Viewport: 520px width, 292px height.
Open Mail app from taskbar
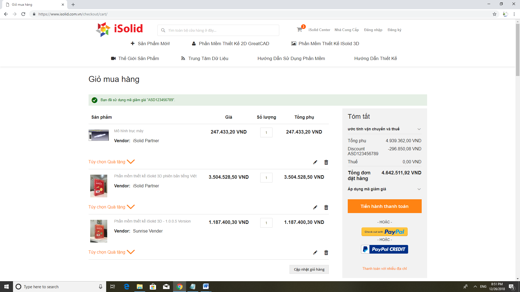(x=166, y=287)
